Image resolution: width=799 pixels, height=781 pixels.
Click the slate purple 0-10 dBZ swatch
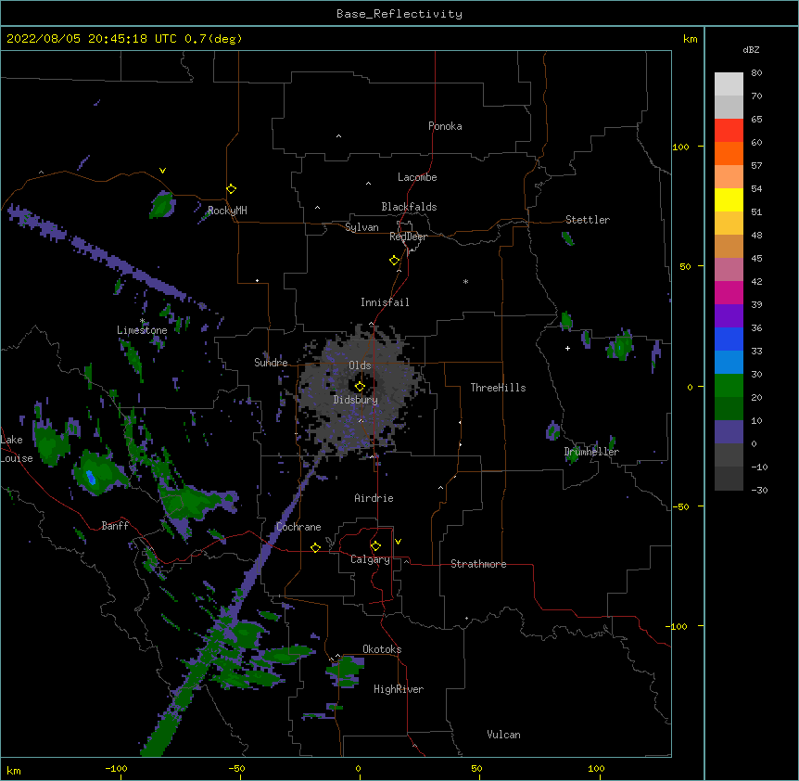click(729, 432)
